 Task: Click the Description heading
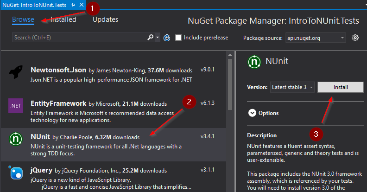coord(262,135)
